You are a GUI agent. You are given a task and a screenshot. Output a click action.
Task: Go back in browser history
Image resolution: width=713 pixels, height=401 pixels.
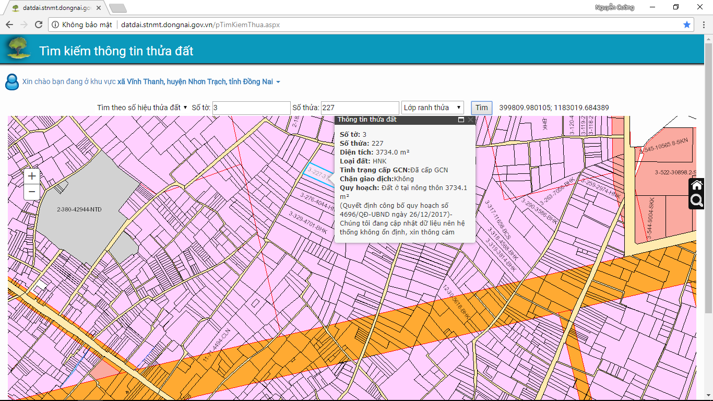(9, 25)
